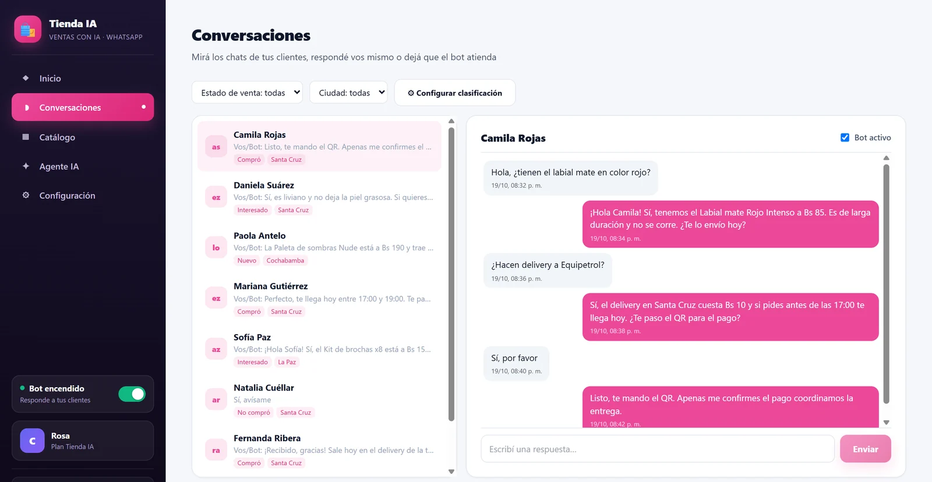Click the conversation list scrollbar thumb
932x482 pixels.
point(451,274)
